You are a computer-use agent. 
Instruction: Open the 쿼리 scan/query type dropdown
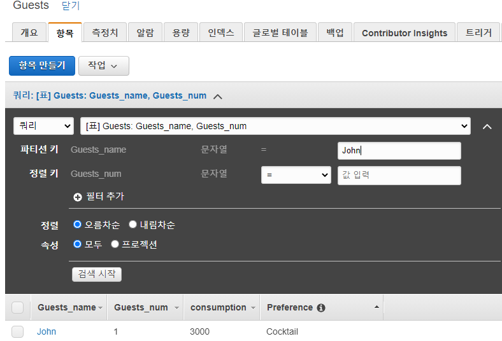43,126
